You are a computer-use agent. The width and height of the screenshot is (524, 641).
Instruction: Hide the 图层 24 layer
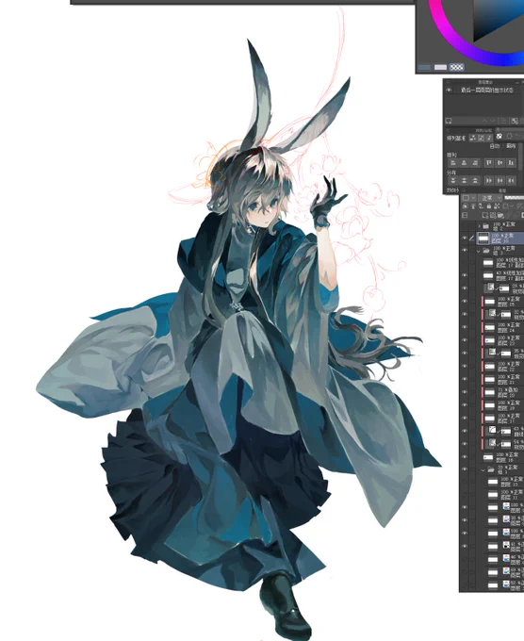(465, 327)
